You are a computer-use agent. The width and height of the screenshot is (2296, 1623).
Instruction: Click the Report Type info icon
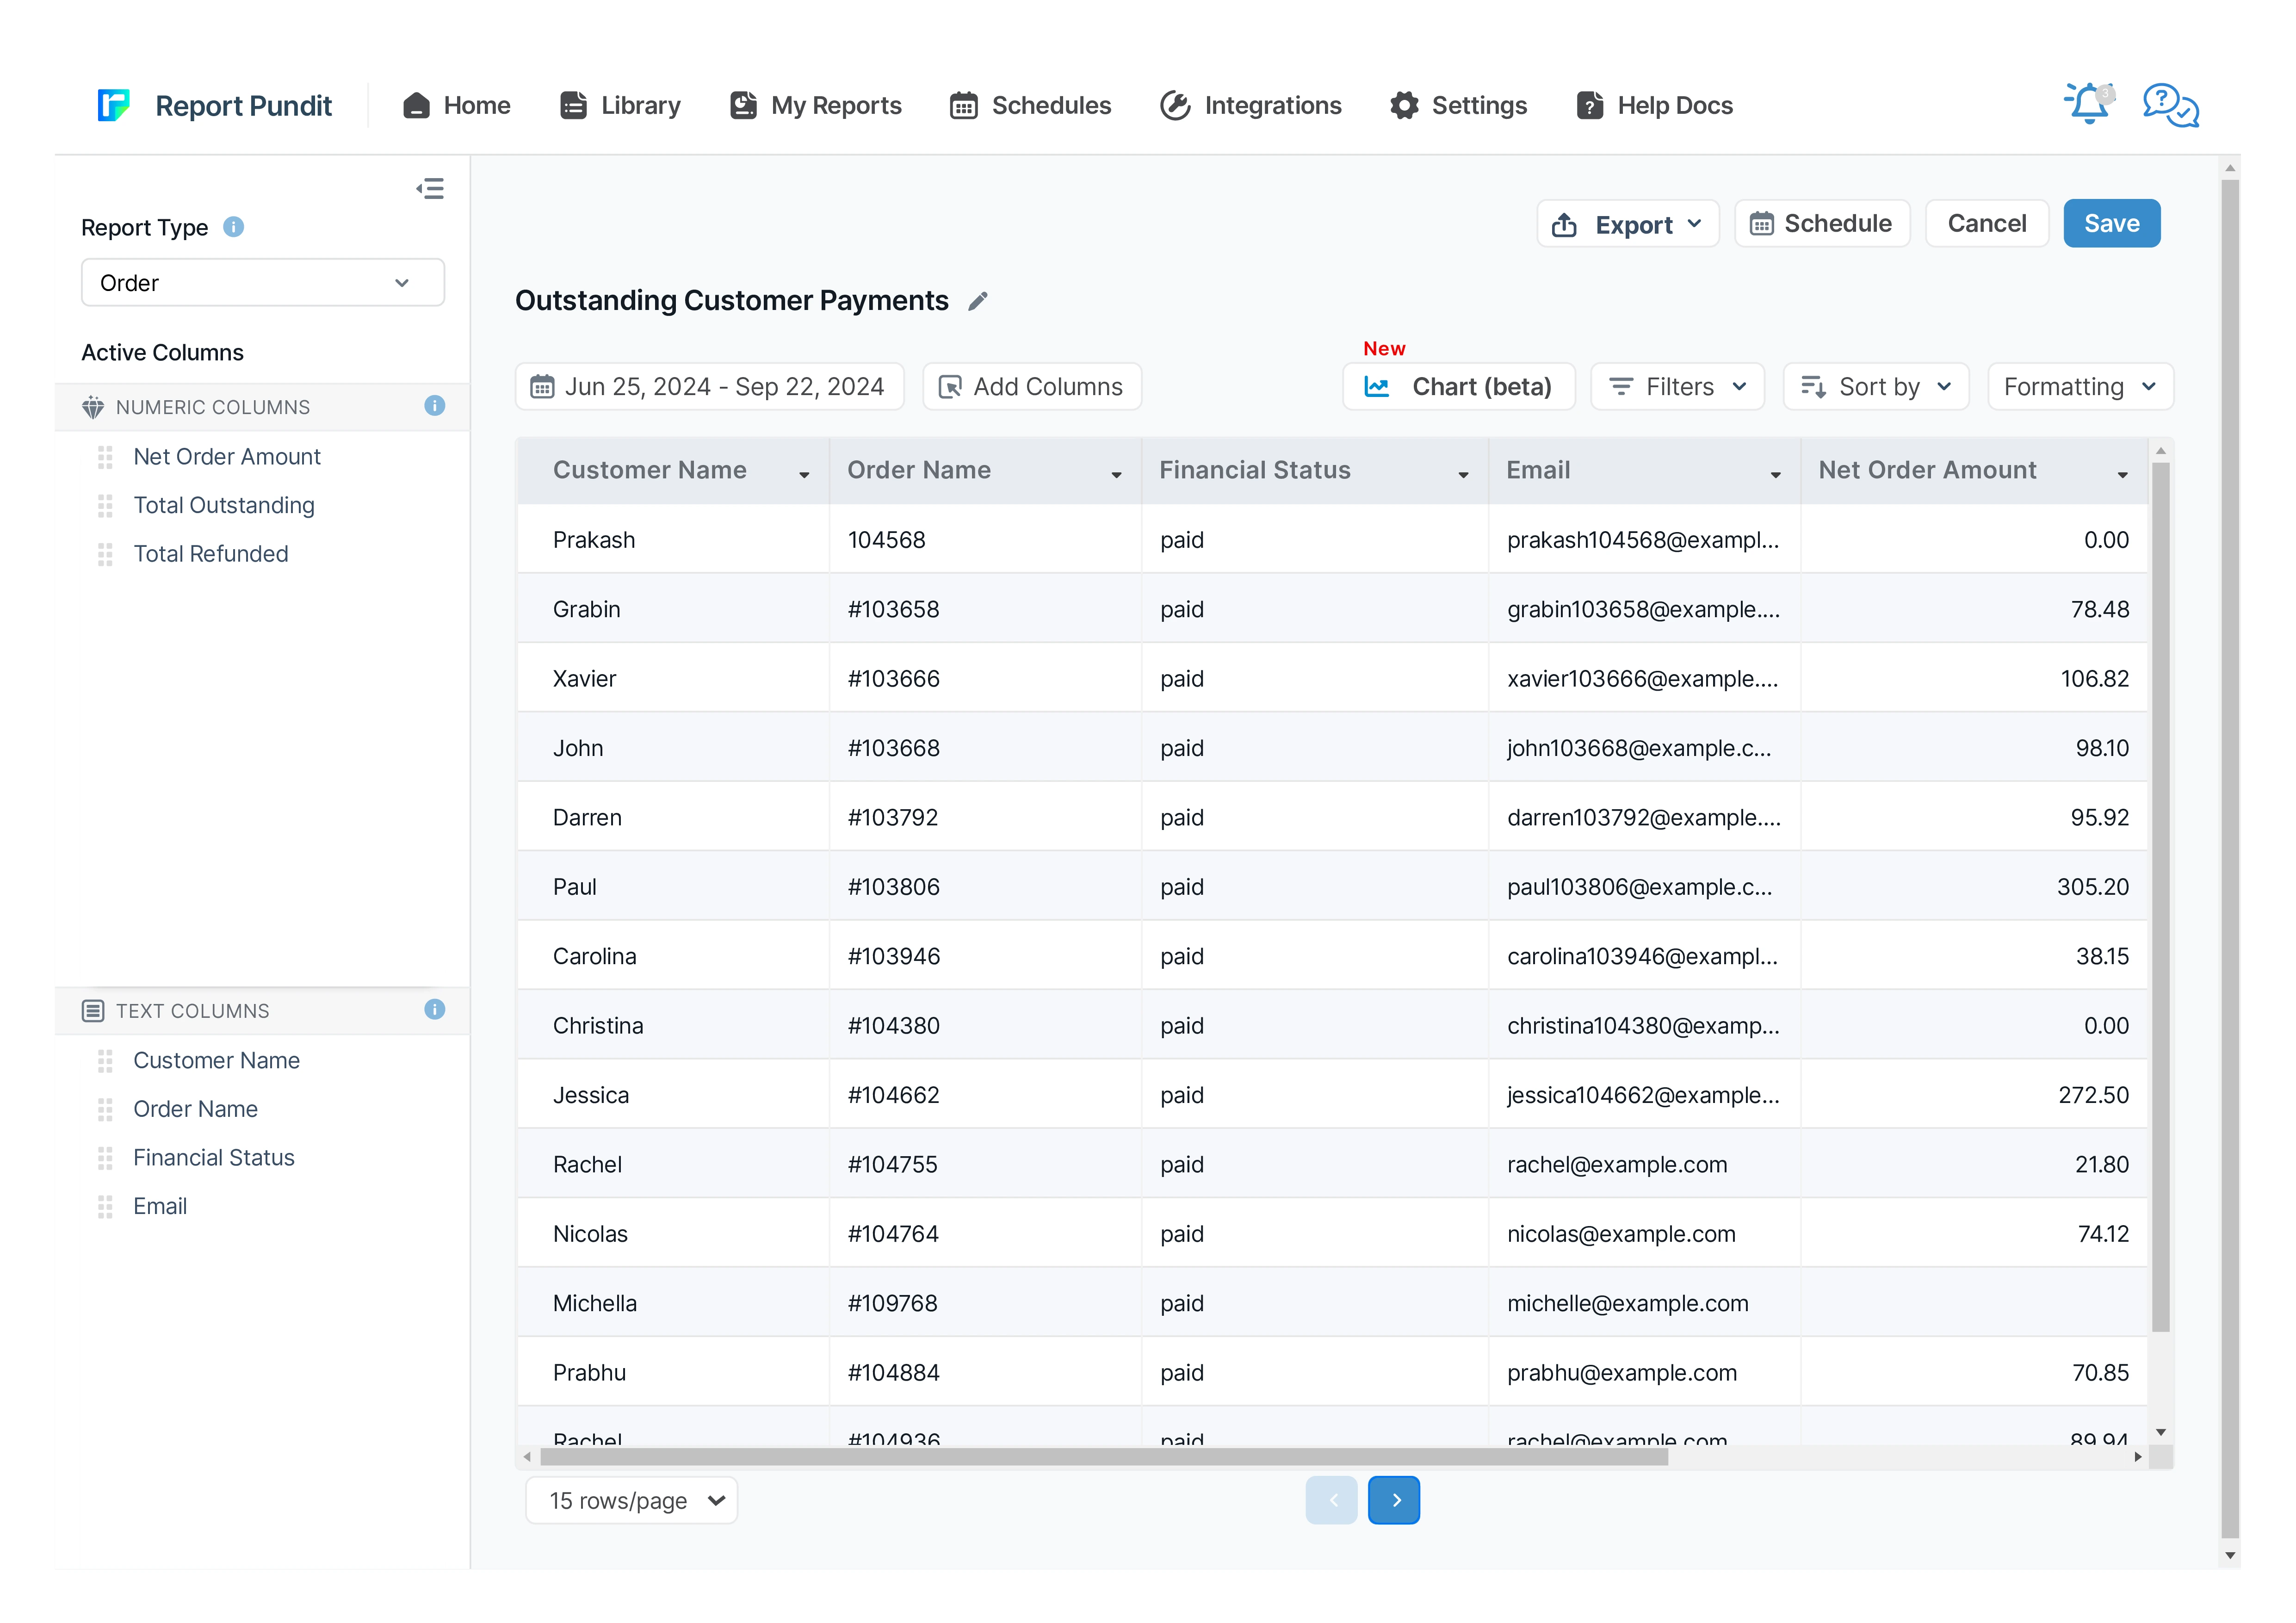[x=233, y=227]
